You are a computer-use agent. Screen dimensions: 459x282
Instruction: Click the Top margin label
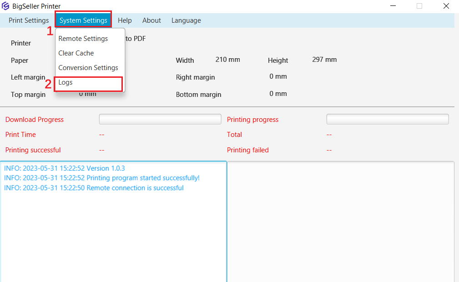pos(28,95)
